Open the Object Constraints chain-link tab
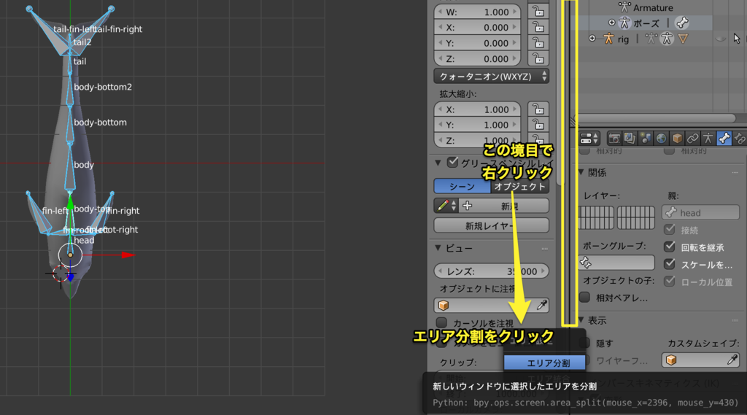 693,139
